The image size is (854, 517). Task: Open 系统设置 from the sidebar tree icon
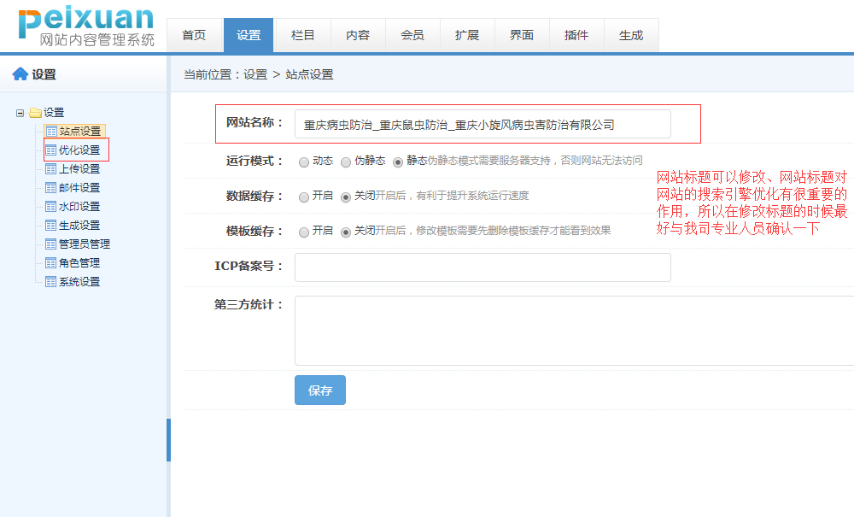click(51, 281)
